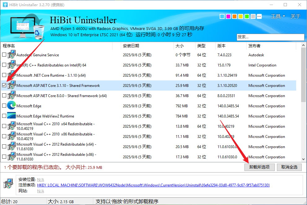Click the 搜索 search field

[x=270, y=37]
